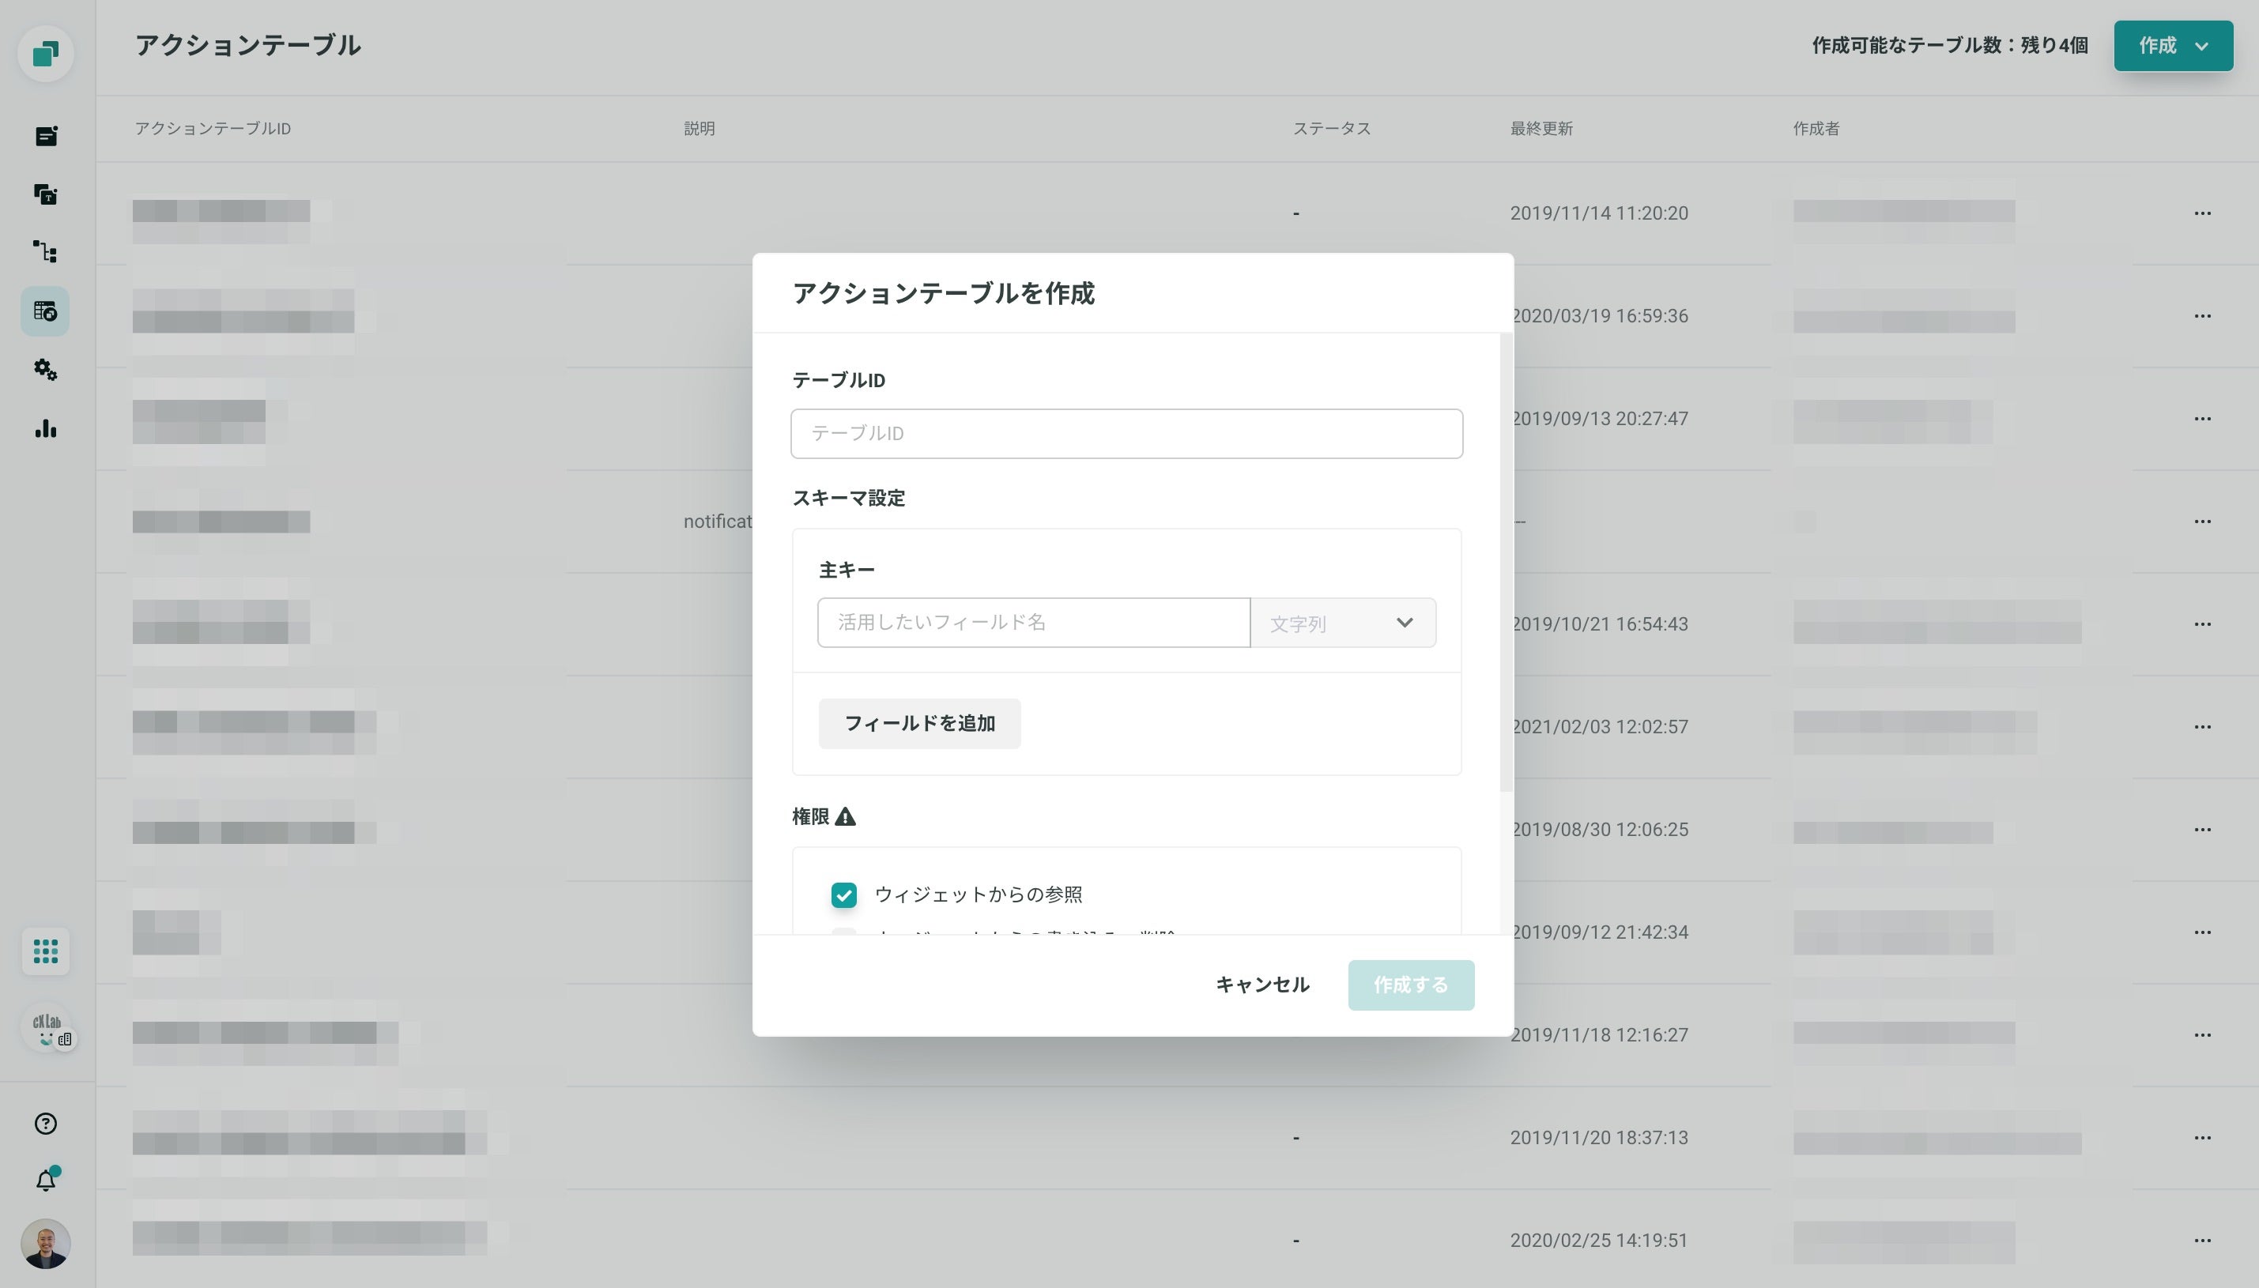Open more menu for the notificat description row
Viewport: 2259px width, 1288px height.
coord(2202,521)
